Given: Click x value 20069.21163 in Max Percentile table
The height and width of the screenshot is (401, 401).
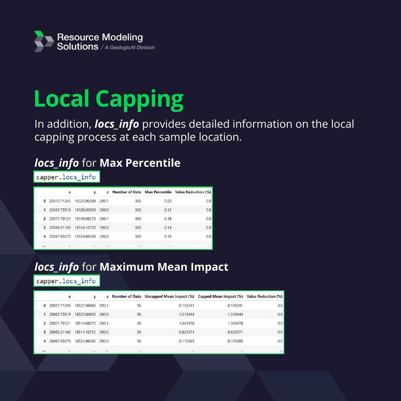Looking at the screenshot, I should [x=60, y=228].
